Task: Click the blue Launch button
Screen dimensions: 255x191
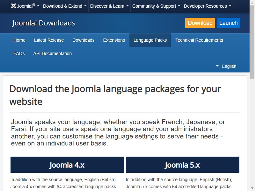Action: coord(229,23)
